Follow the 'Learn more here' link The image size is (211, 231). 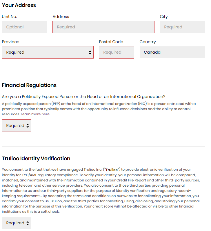tap(35, 114)
